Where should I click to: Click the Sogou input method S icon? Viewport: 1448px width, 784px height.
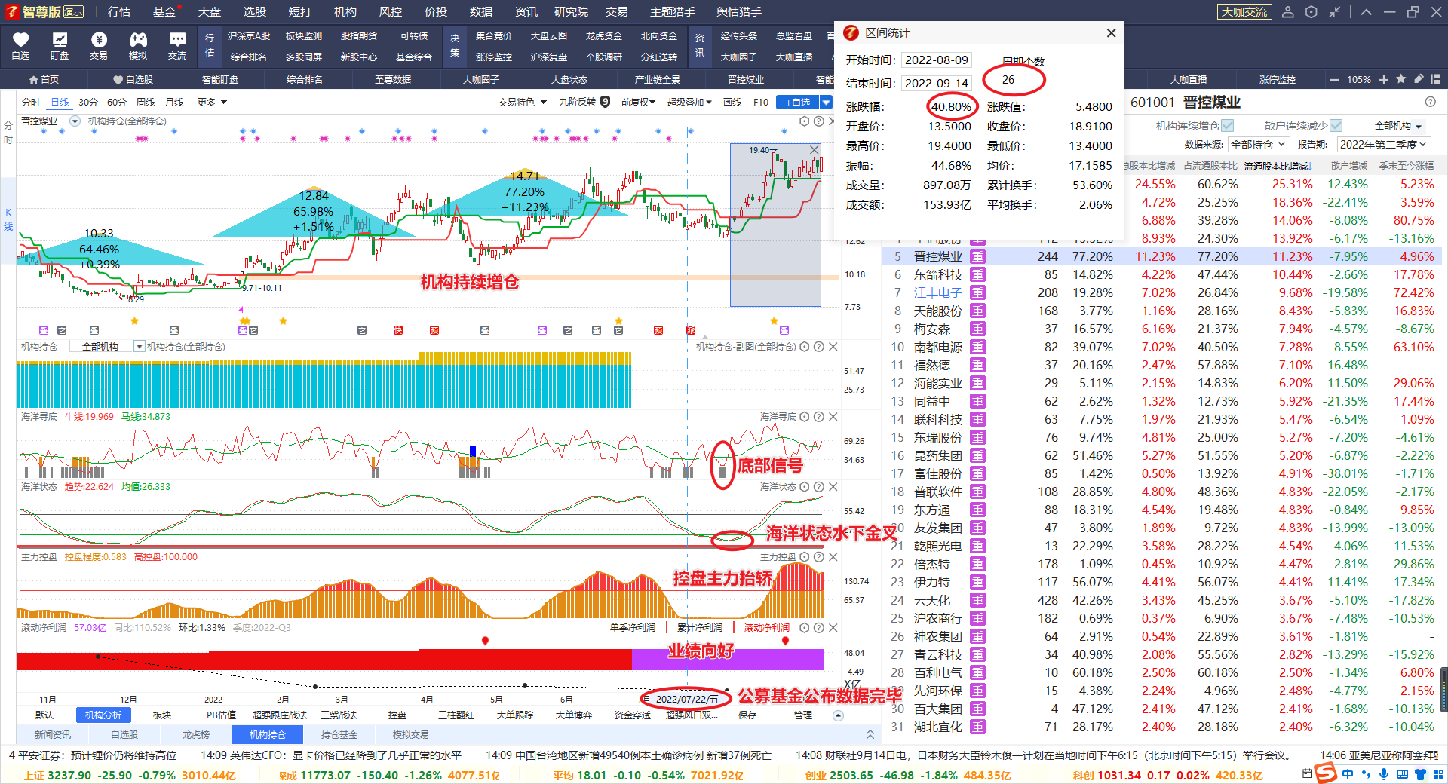(x=1325, y=773)
